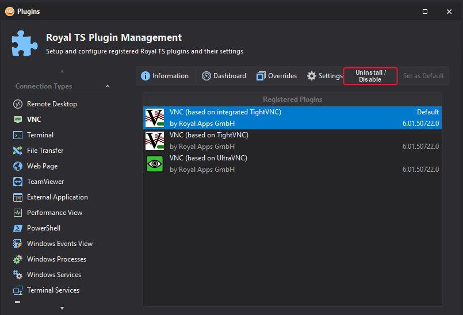Select the Terminal connection type icon
This screenshot has width=463, height=315.
(17, 135)
